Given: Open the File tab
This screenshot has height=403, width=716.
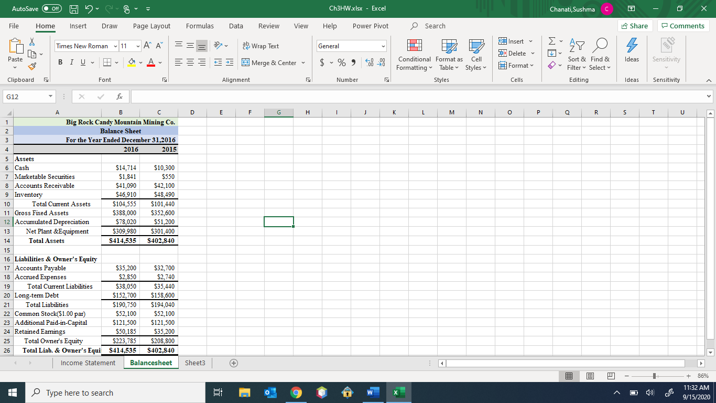Looking at the screenshot, I should 14,26.
